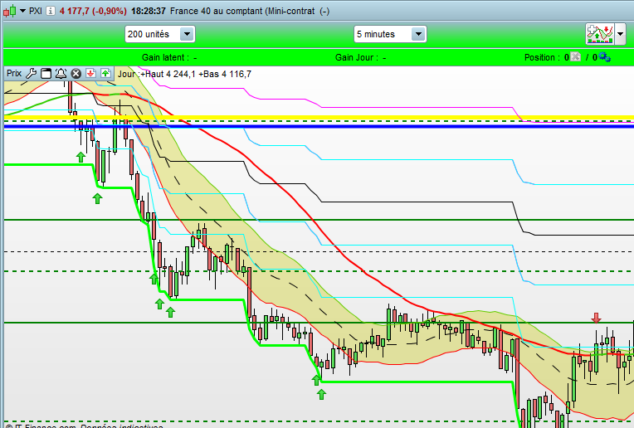Click the red down arrow icon on the Prix toolbar
Image resolution: width=634 pixels, height=428 pixels.
(90, 73)
